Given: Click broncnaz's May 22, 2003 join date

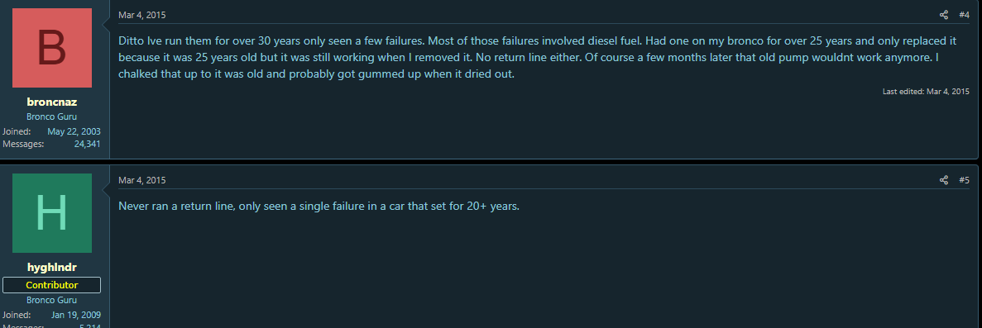Looking at the screenshot, I should click(74, 131).
